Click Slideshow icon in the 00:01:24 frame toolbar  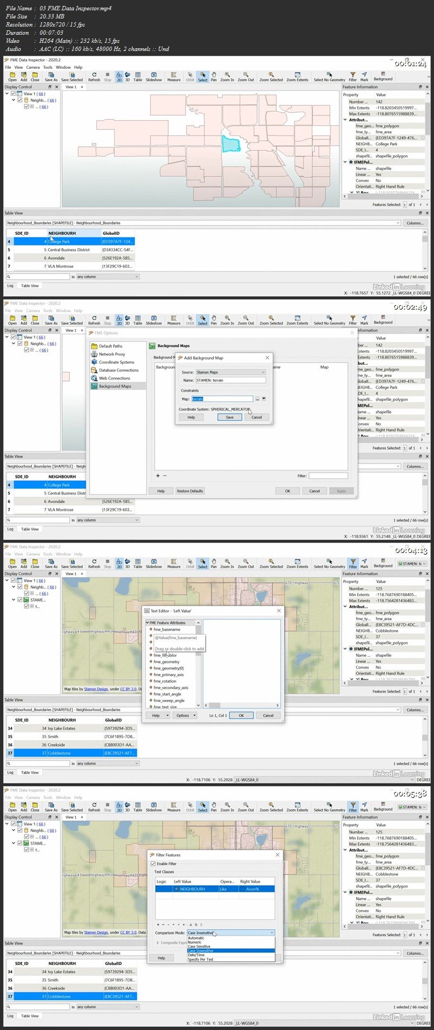(x=154, y=76)
